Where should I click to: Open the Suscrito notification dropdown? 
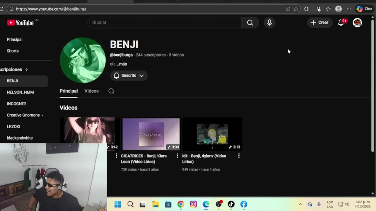coord(129,76)
